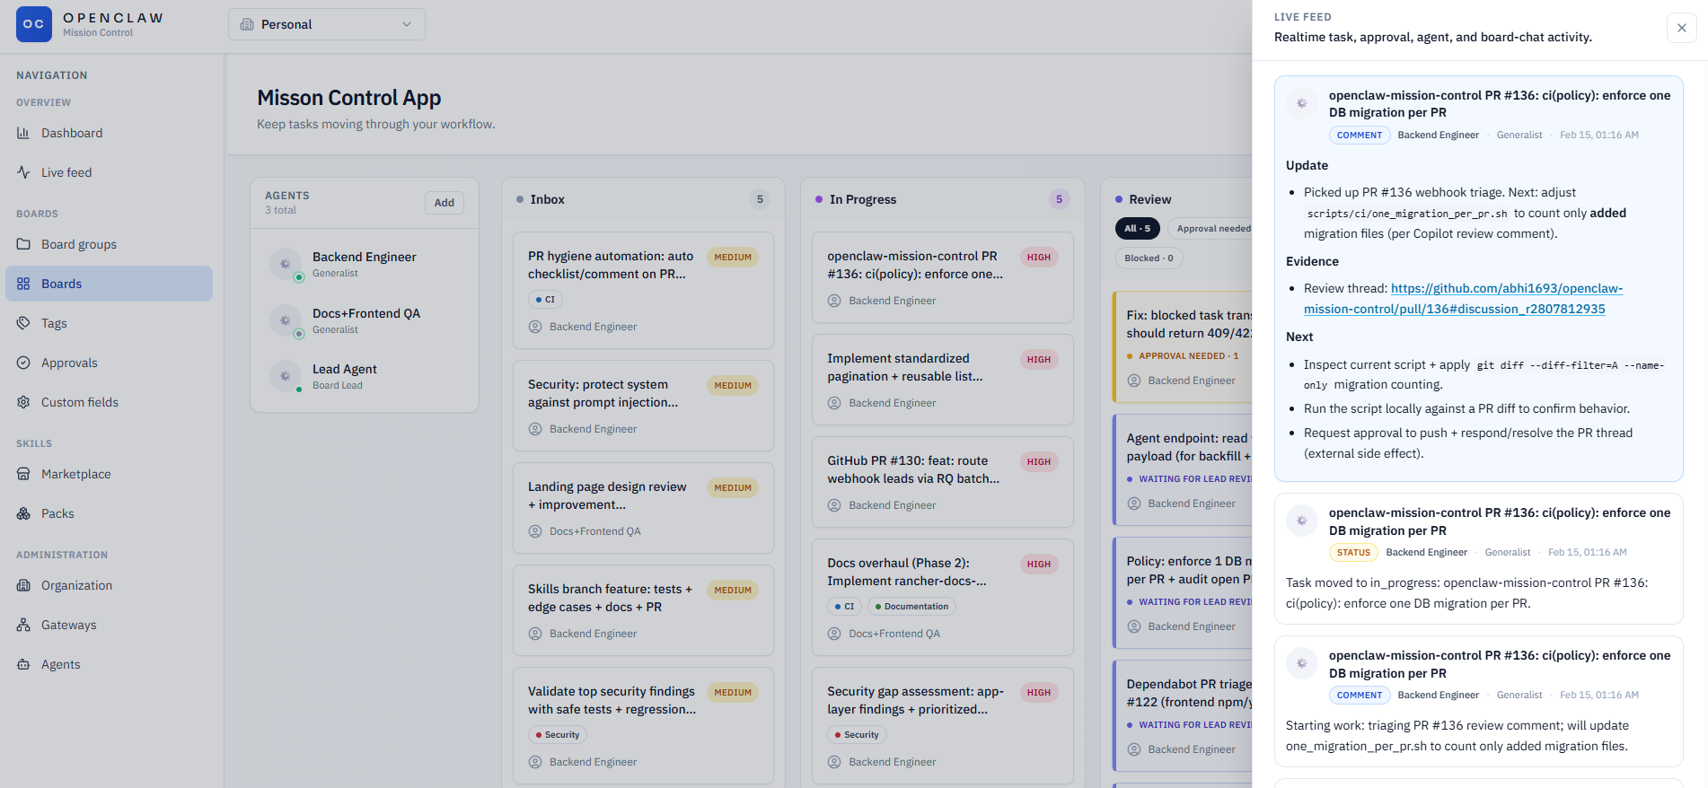Click the Add button in Agents panel
1708x788 pixels.
pyautogui.click(x=444, y=203)
